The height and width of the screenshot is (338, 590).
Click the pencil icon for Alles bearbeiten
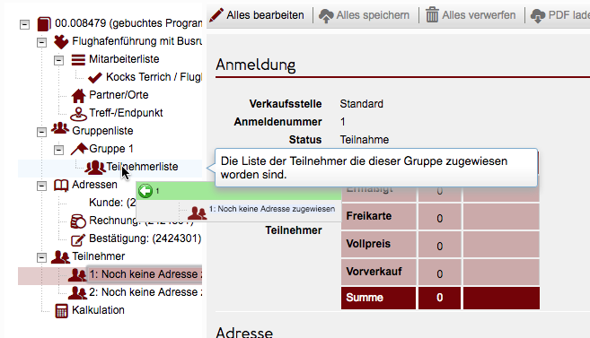216,15
